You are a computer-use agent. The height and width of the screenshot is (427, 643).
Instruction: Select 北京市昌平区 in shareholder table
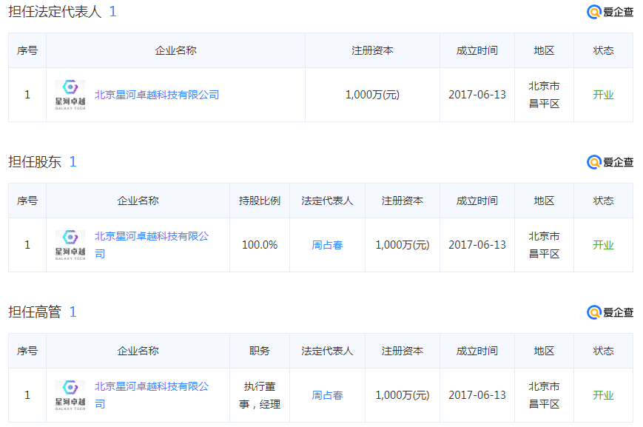[544, 245]
